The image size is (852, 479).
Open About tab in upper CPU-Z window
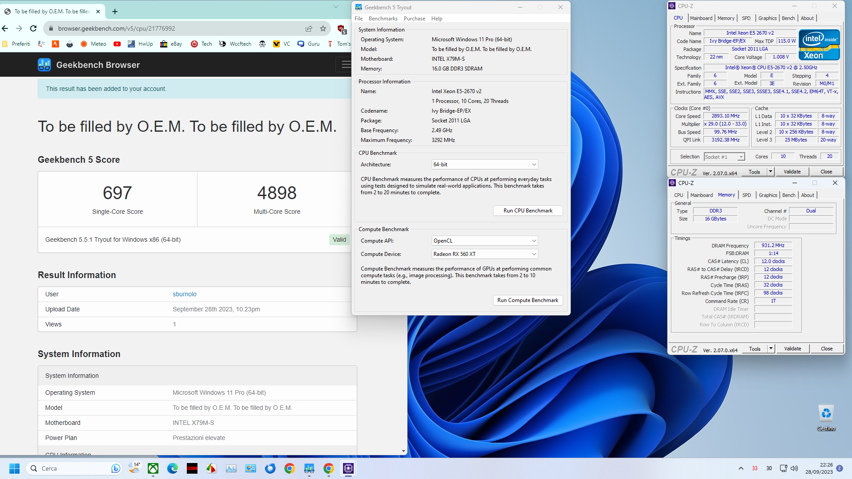pyautogui.click(x=807, y=18)
